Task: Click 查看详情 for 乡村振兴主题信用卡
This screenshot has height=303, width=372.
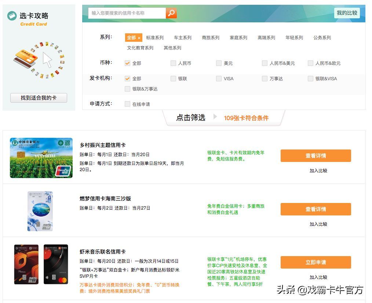Action: (316, 155)
